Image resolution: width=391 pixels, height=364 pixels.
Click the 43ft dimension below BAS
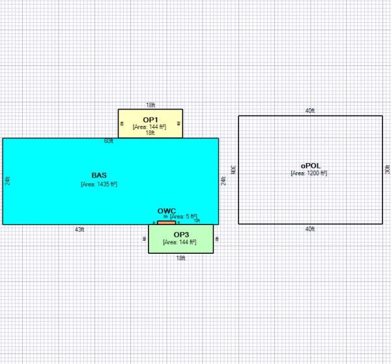point(80,229)
